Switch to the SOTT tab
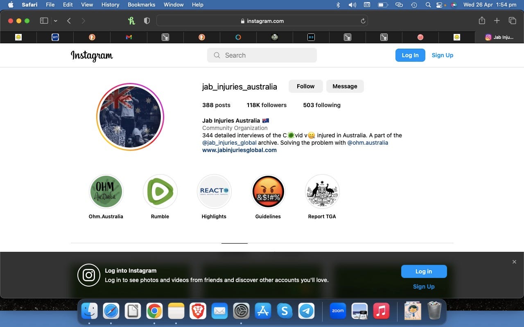The height and width of the screenshot is (327, 524). [x=55, y=37]
